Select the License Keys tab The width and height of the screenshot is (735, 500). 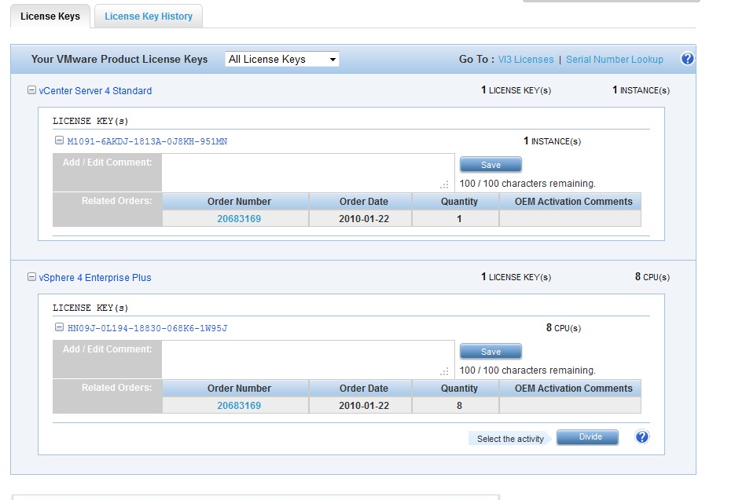(50, 16)
